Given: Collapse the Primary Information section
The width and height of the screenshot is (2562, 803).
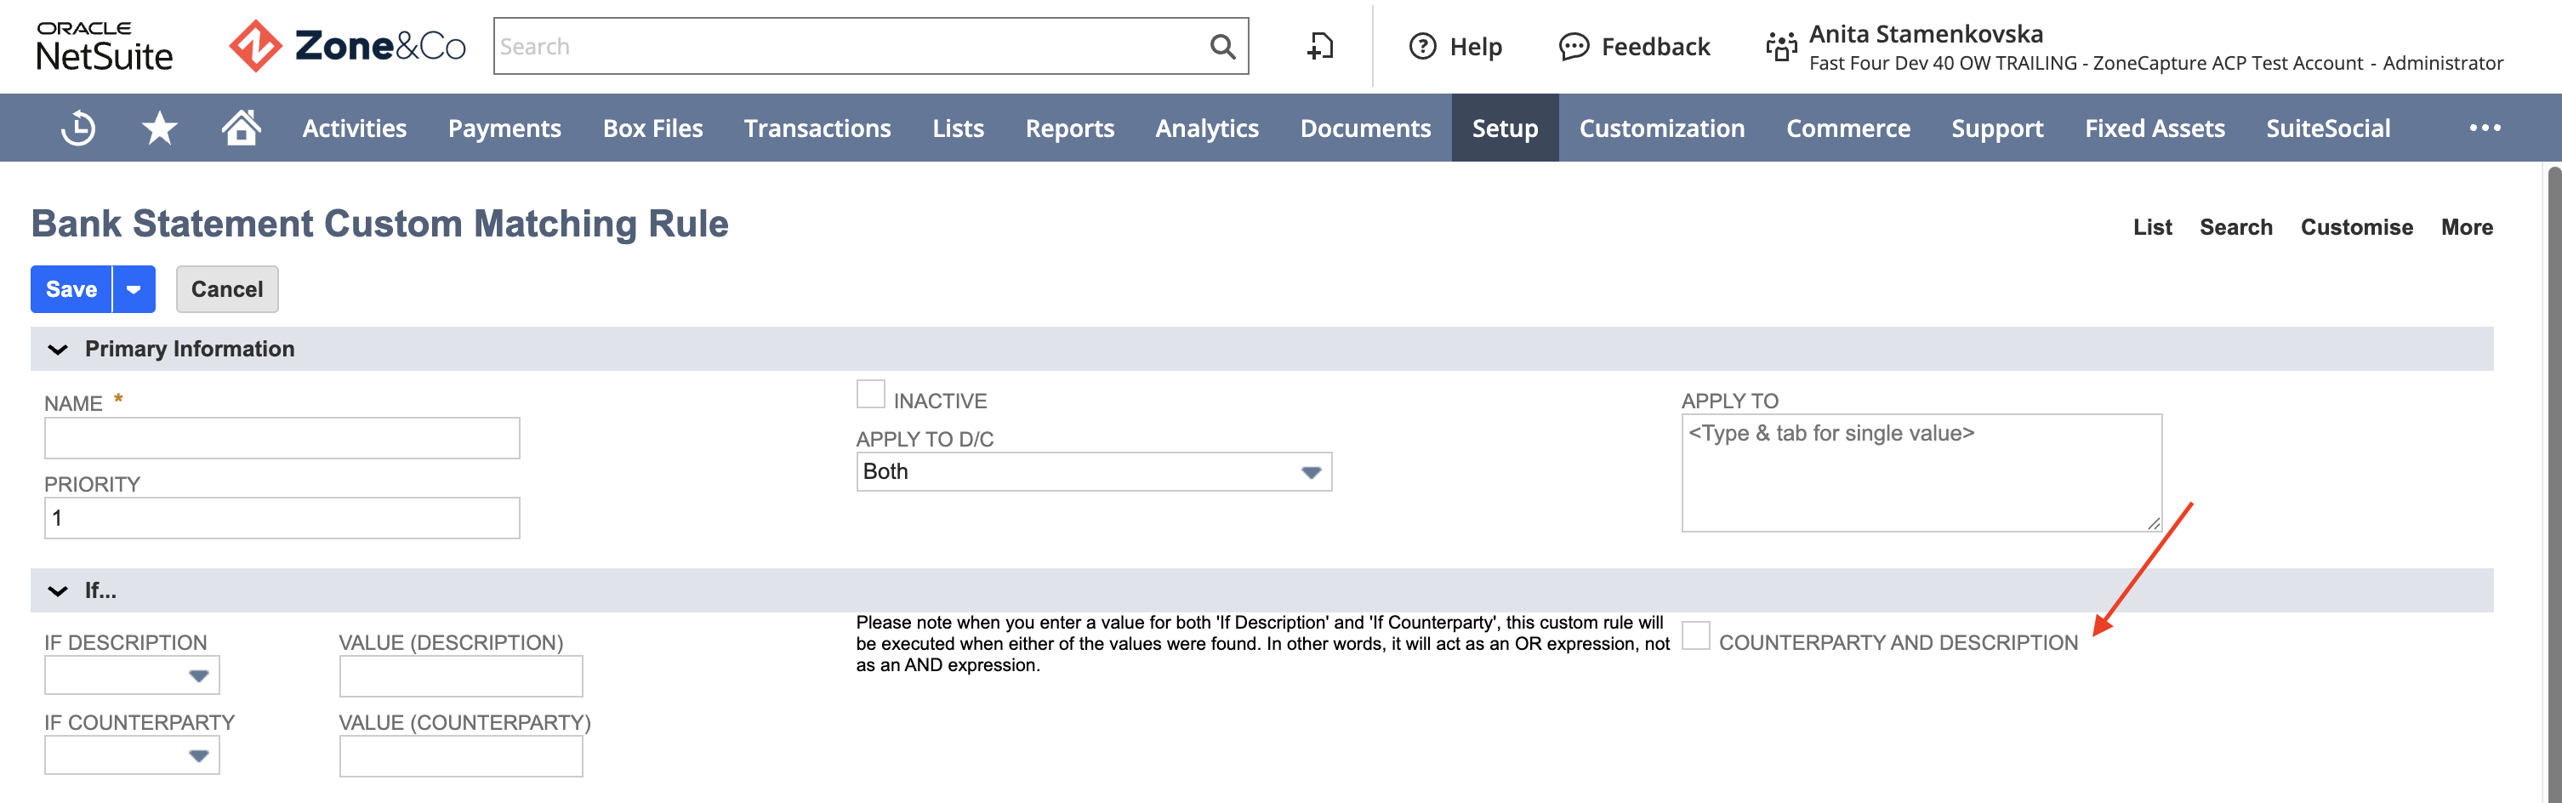Looking at the screenshot, I should coord(58,350).
